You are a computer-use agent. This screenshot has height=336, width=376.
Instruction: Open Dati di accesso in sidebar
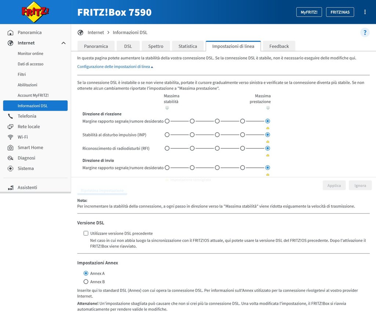click(x=30, y=64)
